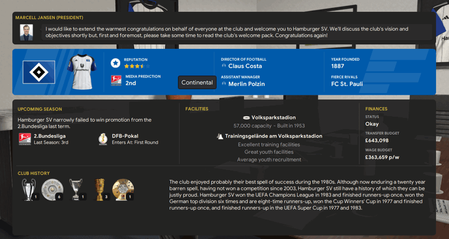Click the stadium icon beside Volksparkstadion
The height and width of the screenshot is (239, 449).
pyautogui.click(x=246, y=118)
